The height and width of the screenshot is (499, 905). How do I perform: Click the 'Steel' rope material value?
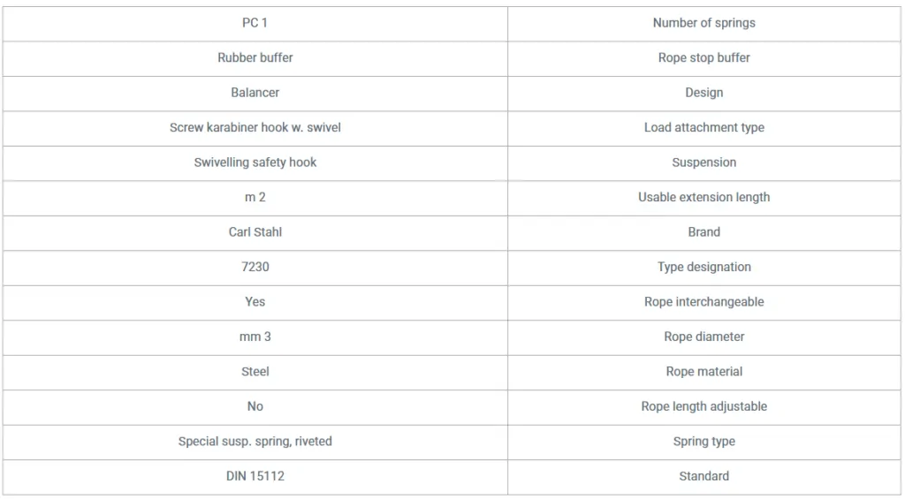[x=255, y=372]
